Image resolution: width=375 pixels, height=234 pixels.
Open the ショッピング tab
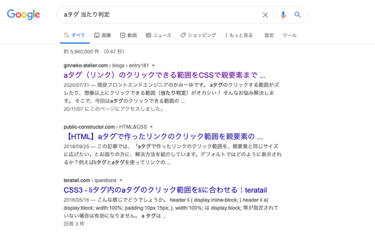click(198, 35)
